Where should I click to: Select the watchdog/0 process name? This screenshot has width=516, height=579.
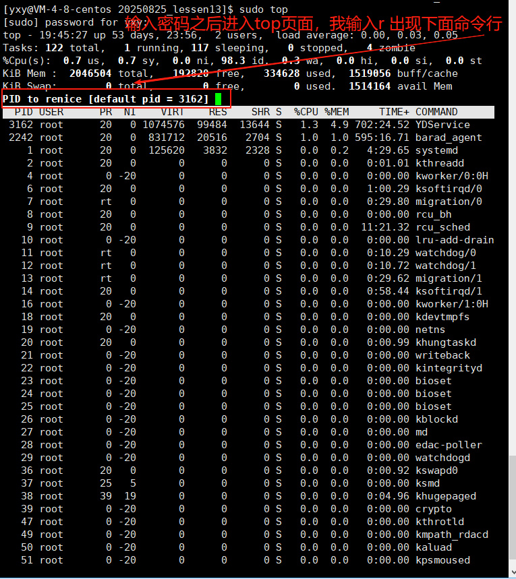tap(445, 253)
